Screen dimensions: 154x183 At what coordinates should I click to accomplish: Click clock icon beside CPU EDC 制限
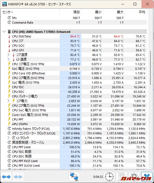(x=9, y=156)
